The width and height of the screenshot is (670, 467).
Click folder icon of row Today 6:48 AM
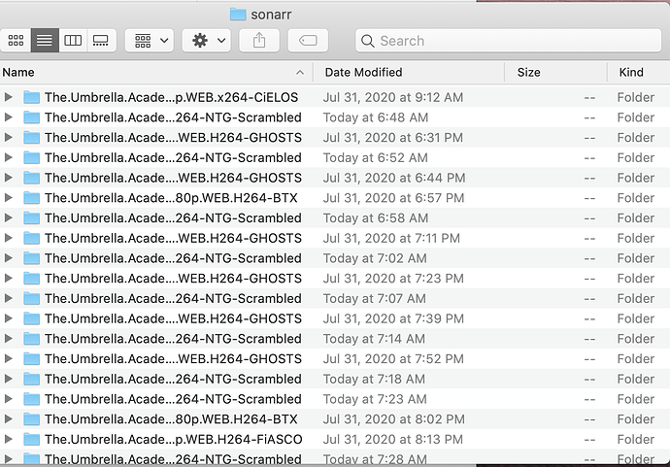click(x=32, y=117)
